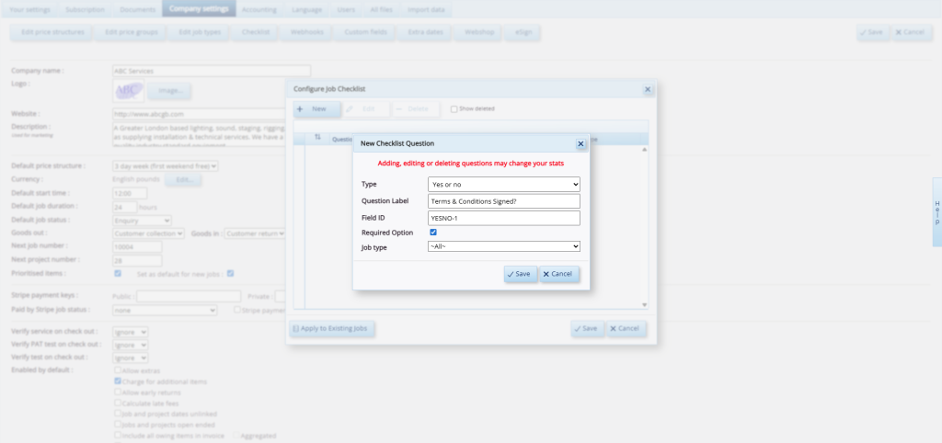Image resolution: width=942 pixels, height=443 pixels.
Task: Open the Type dropdown in the question dialog
Action: (504, 184)
